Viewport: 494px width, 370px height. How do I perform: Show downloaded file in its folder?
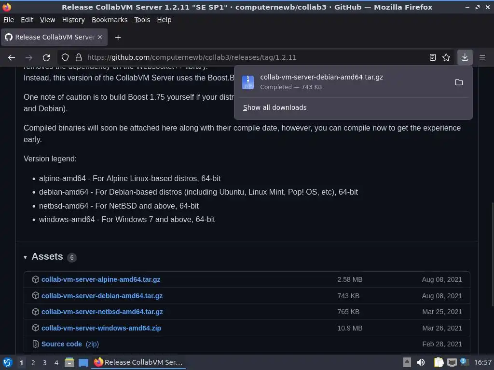coord(459,82)
